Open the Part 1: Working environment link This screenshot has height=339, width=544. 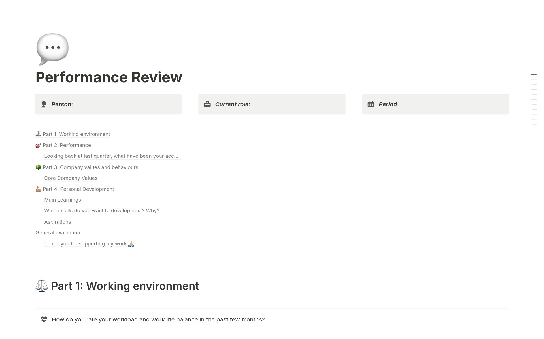point(76,134)
